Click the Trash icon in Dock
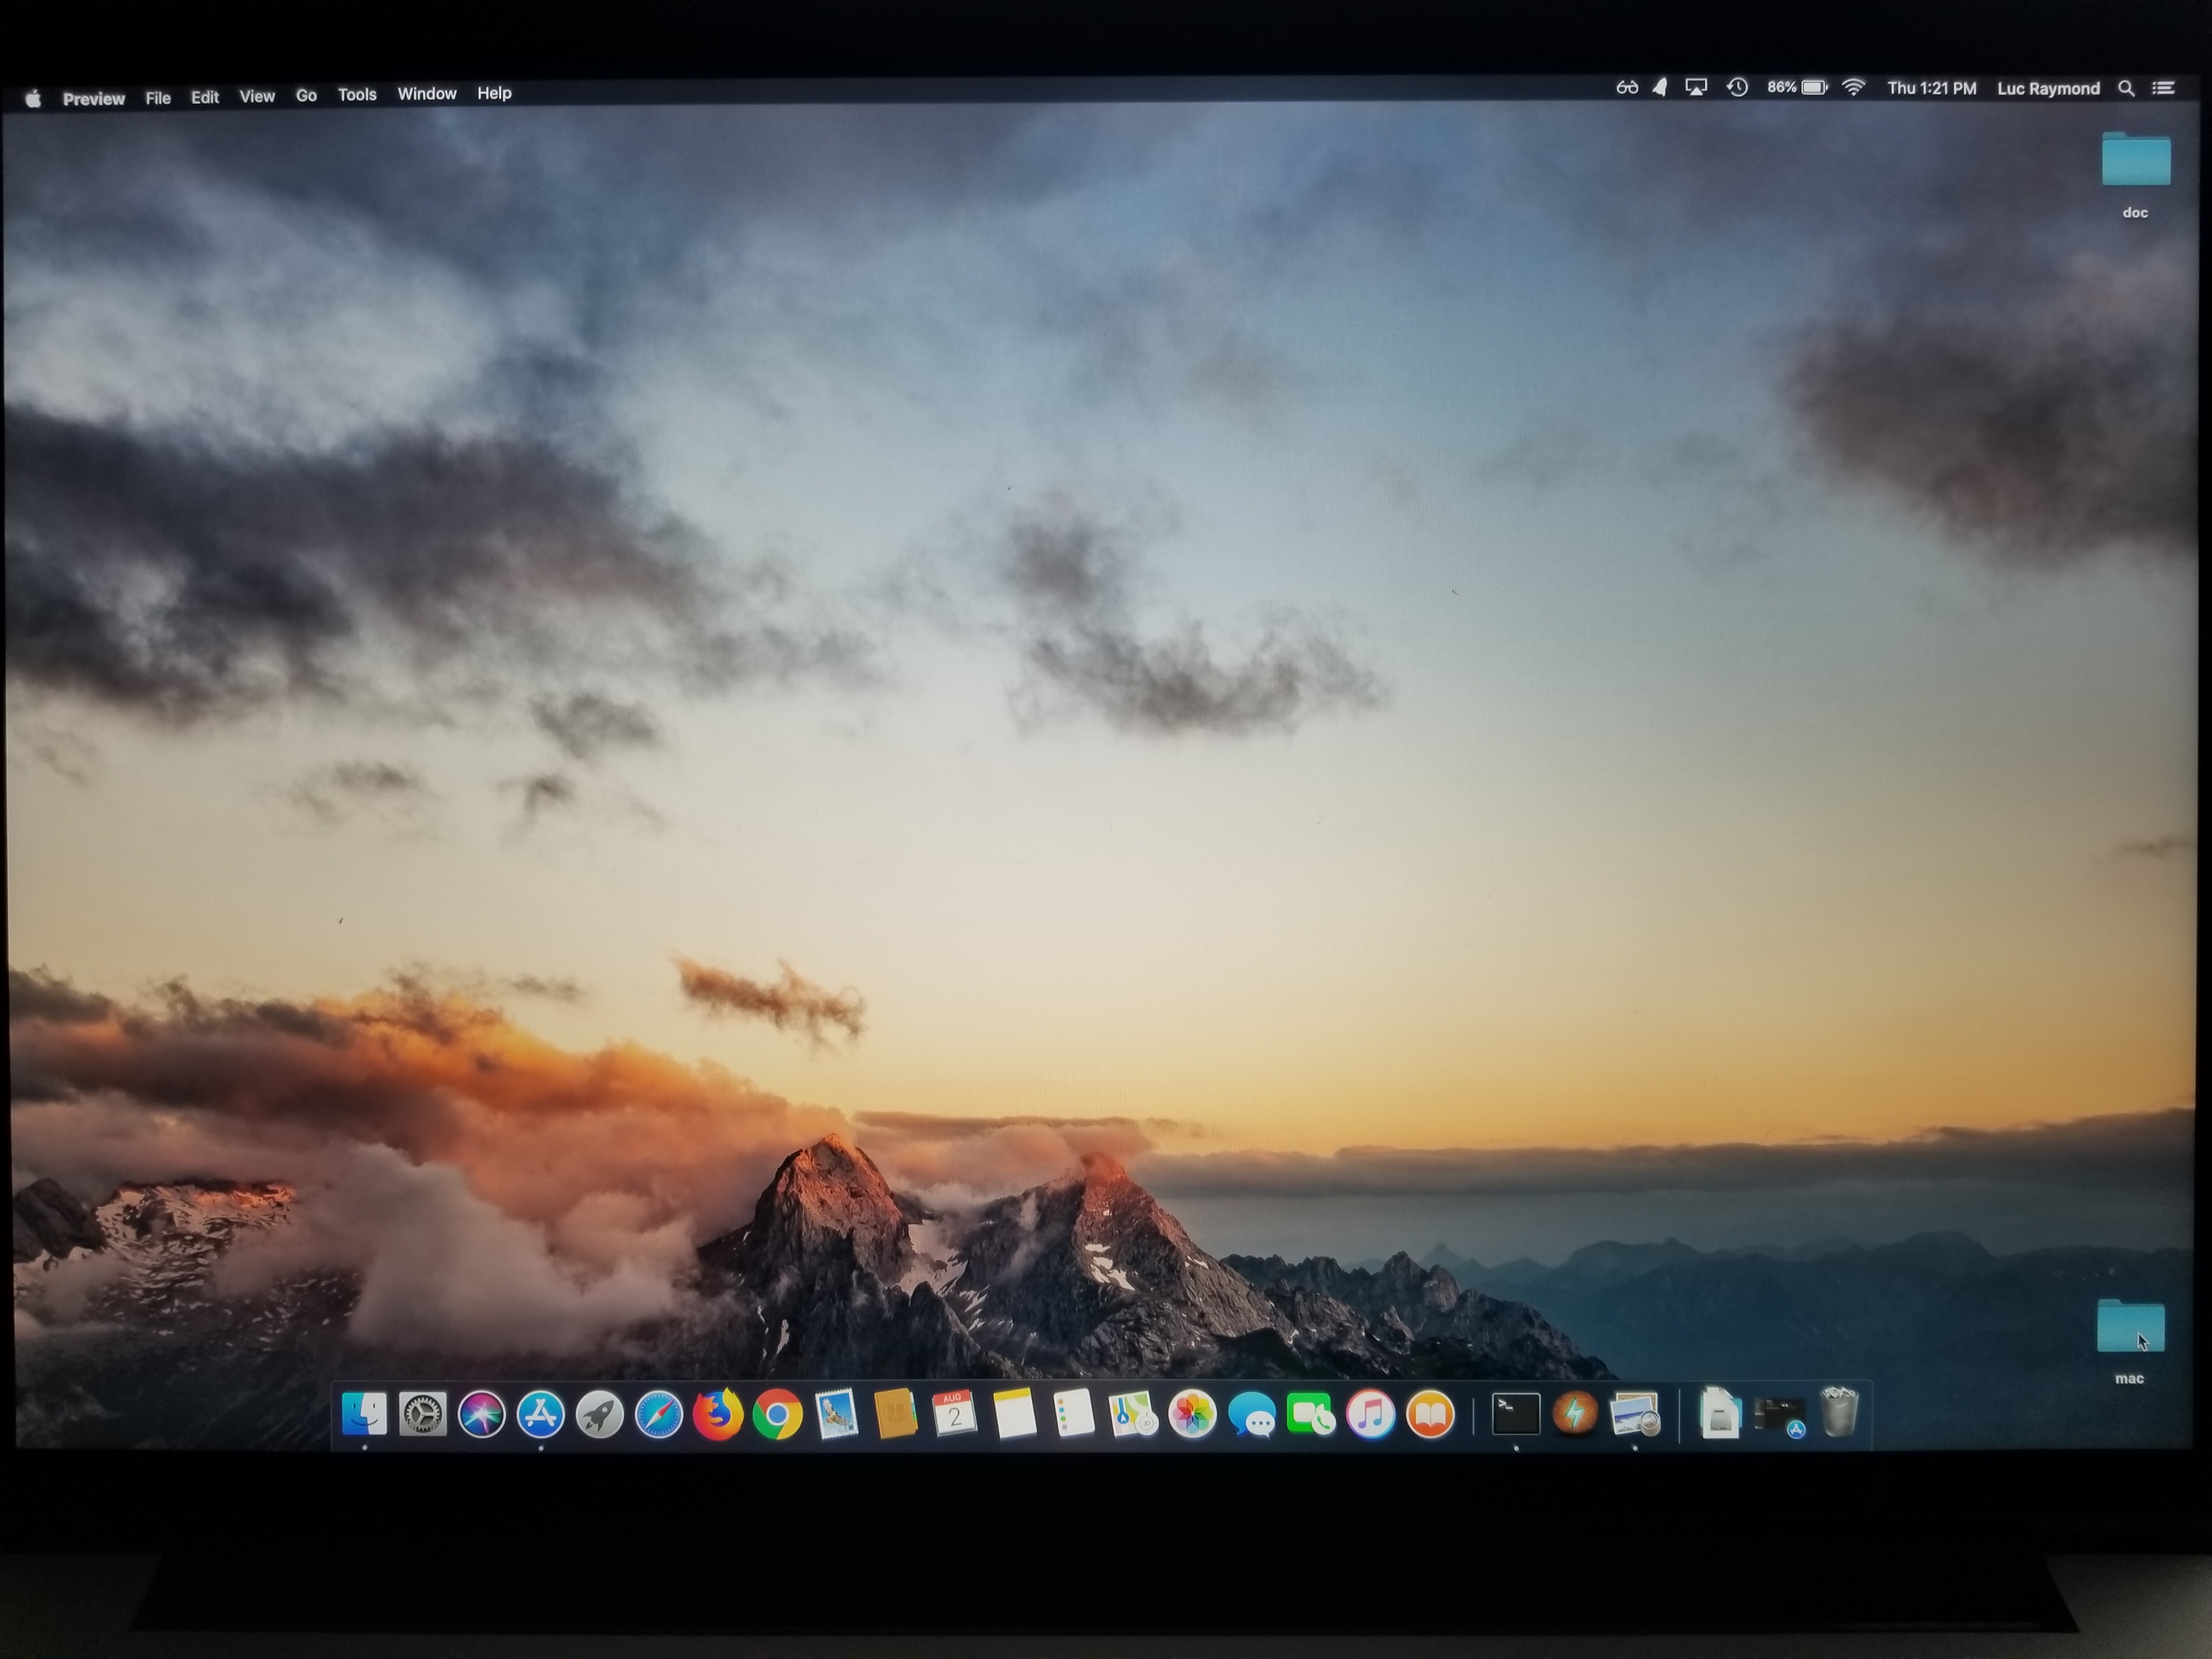2212x1659 pixels. [x=1840, y=1412]
